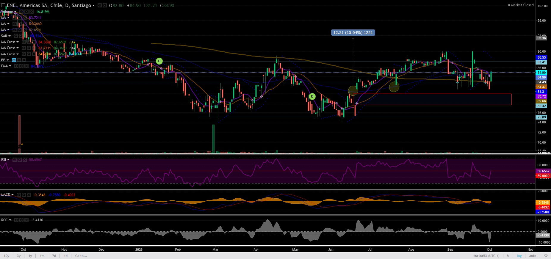Remove ROC indicator with its X icon
The height and width of the screenshot is (259, 551).
[26, 220]
